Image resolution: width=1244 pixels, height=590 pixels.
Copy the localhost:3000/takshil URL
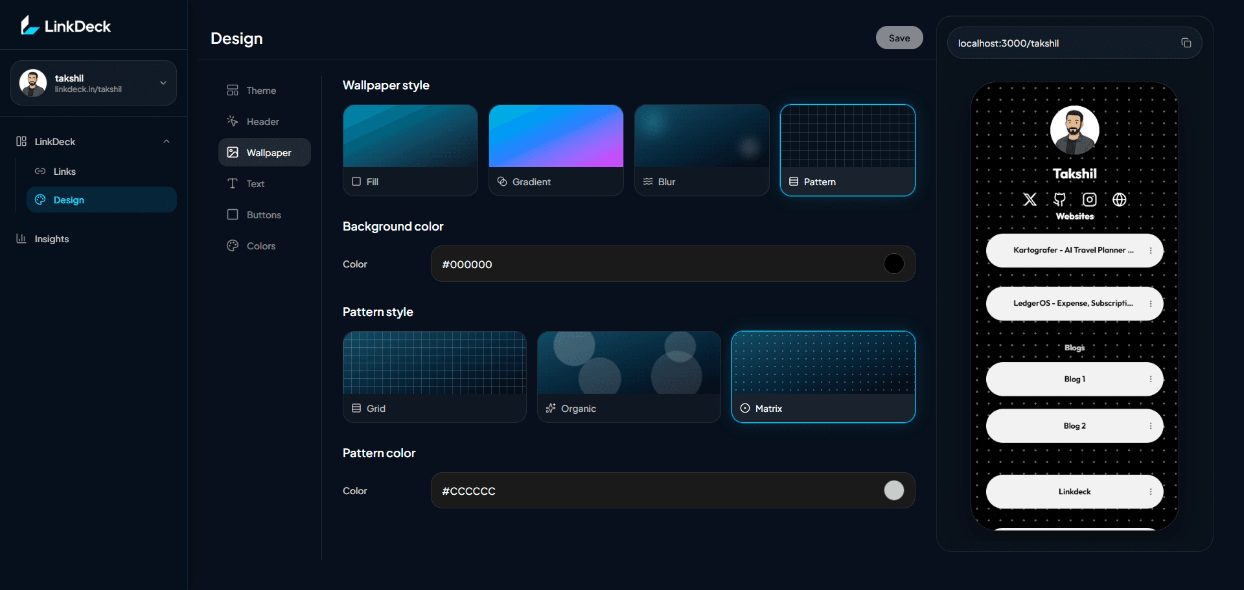(1186, 43)
